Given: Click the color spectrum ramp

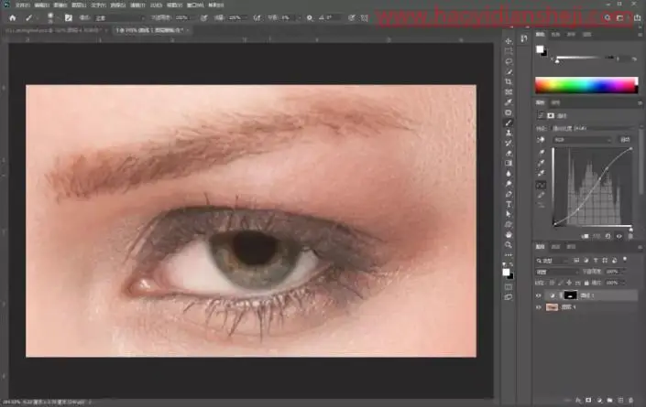Looking at the screenshot, I should pyautogui.click(x=586, y=85).
